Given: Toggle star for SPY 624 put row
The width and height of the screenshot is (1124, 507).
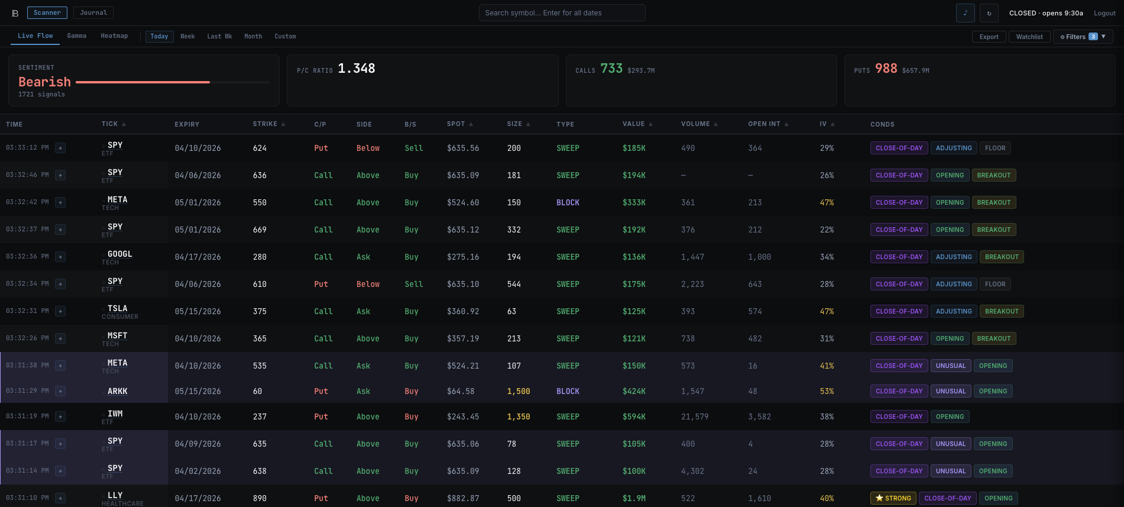Looking at the screenshot, I should [103, 146].
